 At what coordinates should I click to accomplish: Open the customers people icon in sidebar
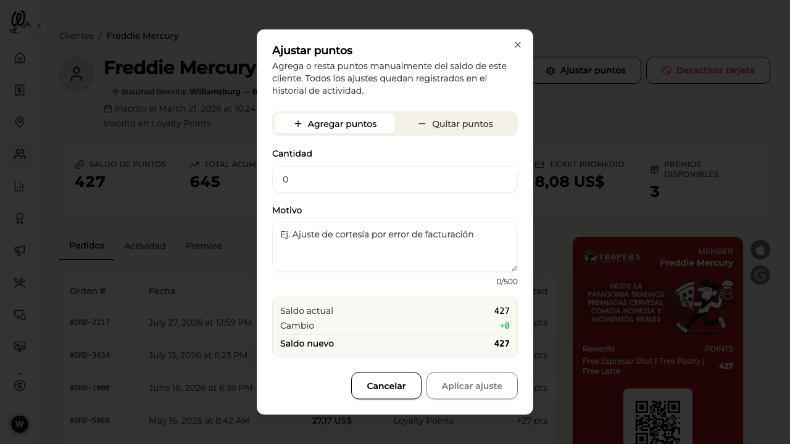pos(20,154)
